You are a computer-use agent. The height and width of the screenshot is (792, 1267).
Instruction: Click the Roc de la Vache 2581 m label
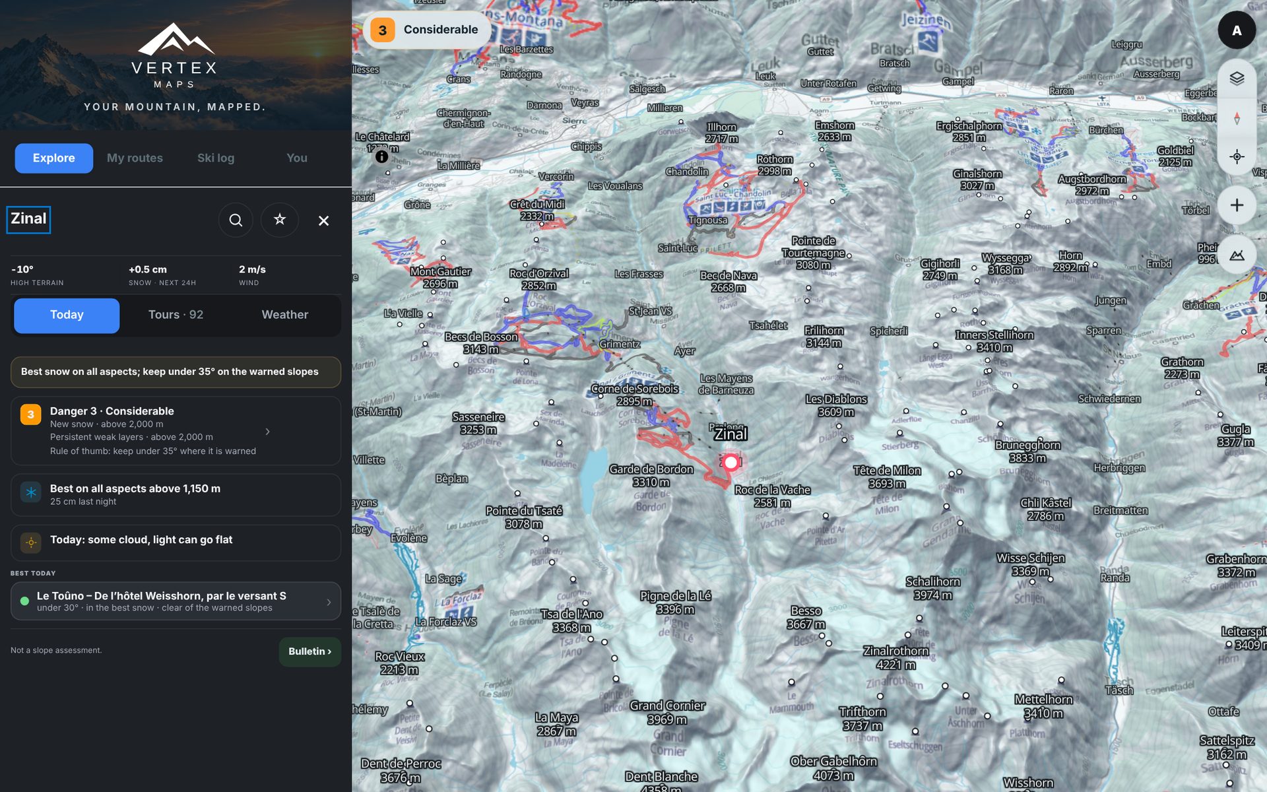click(x=772, y=496)
